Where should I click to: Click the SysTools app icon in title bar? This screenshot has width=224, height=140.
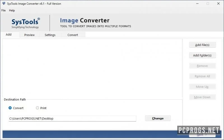click(x=4, y=3)
